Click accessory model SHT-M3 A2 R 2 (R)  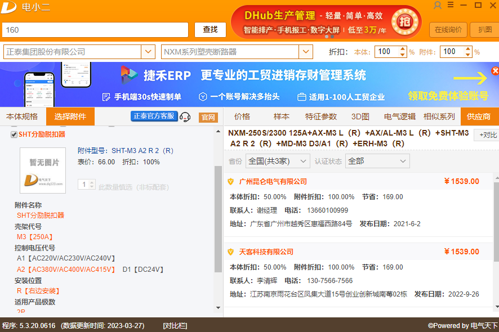[x=142, y=151]
